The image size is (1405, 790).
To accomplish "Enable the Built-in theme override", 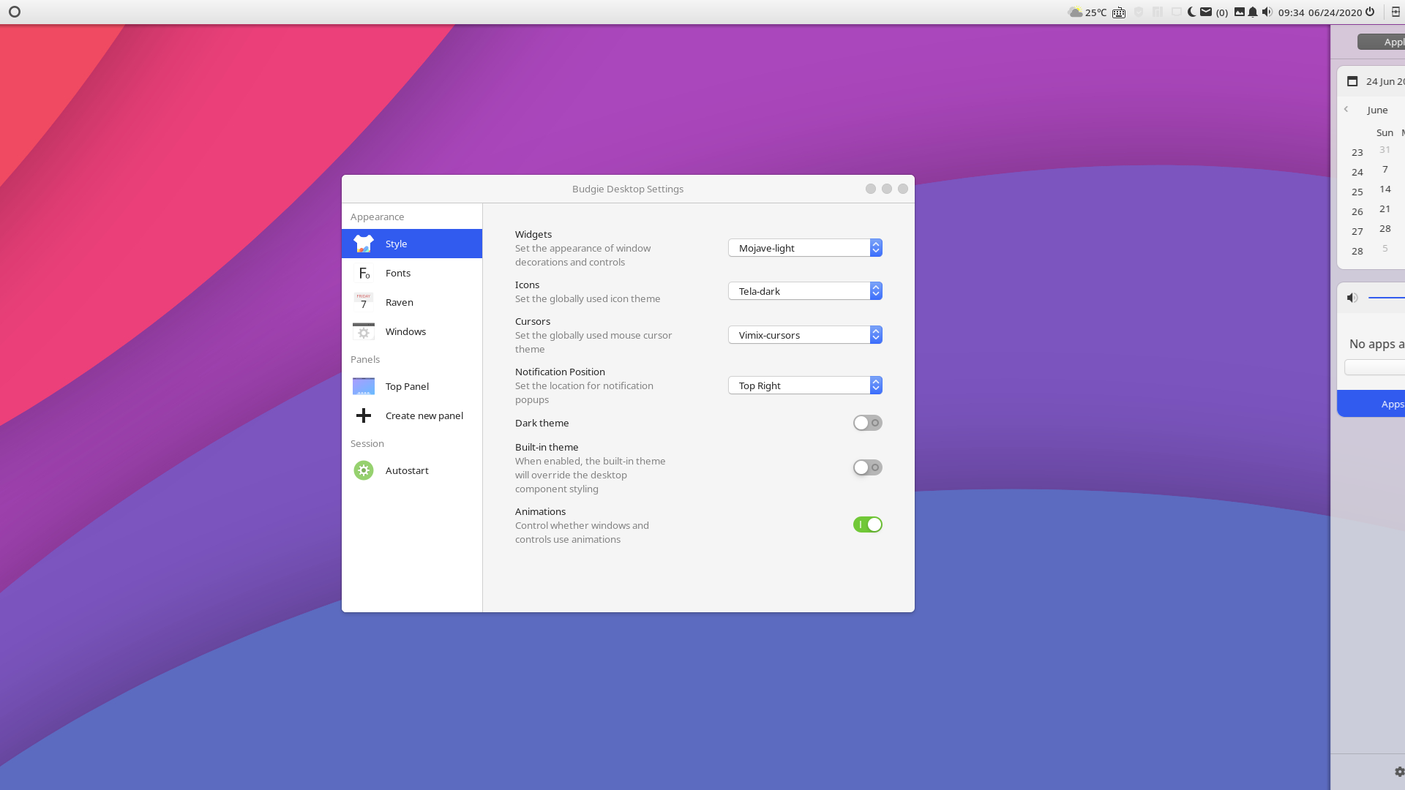I will 867,467.
